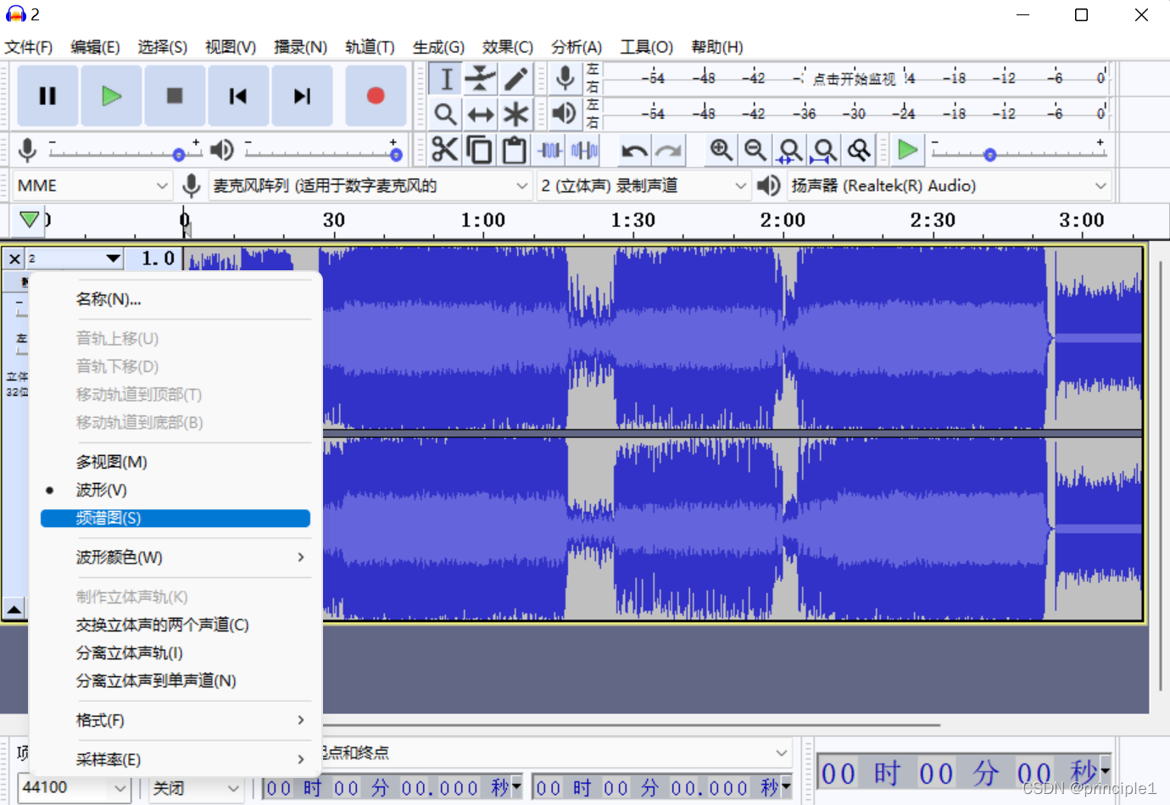Click Fit Selection to Width icon
Screen dimensions: 1170x805
pyautogui.click(x=790, y=150)
